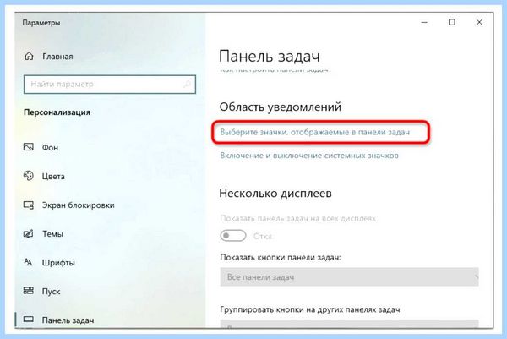Click the palette icon beside Цвета
The height and width of the screenshot is (339, 507).
29,176
